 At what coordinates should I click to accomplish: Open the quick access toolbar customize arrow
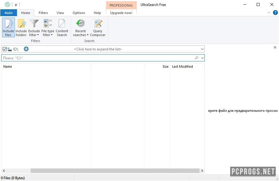pos(16,5)
